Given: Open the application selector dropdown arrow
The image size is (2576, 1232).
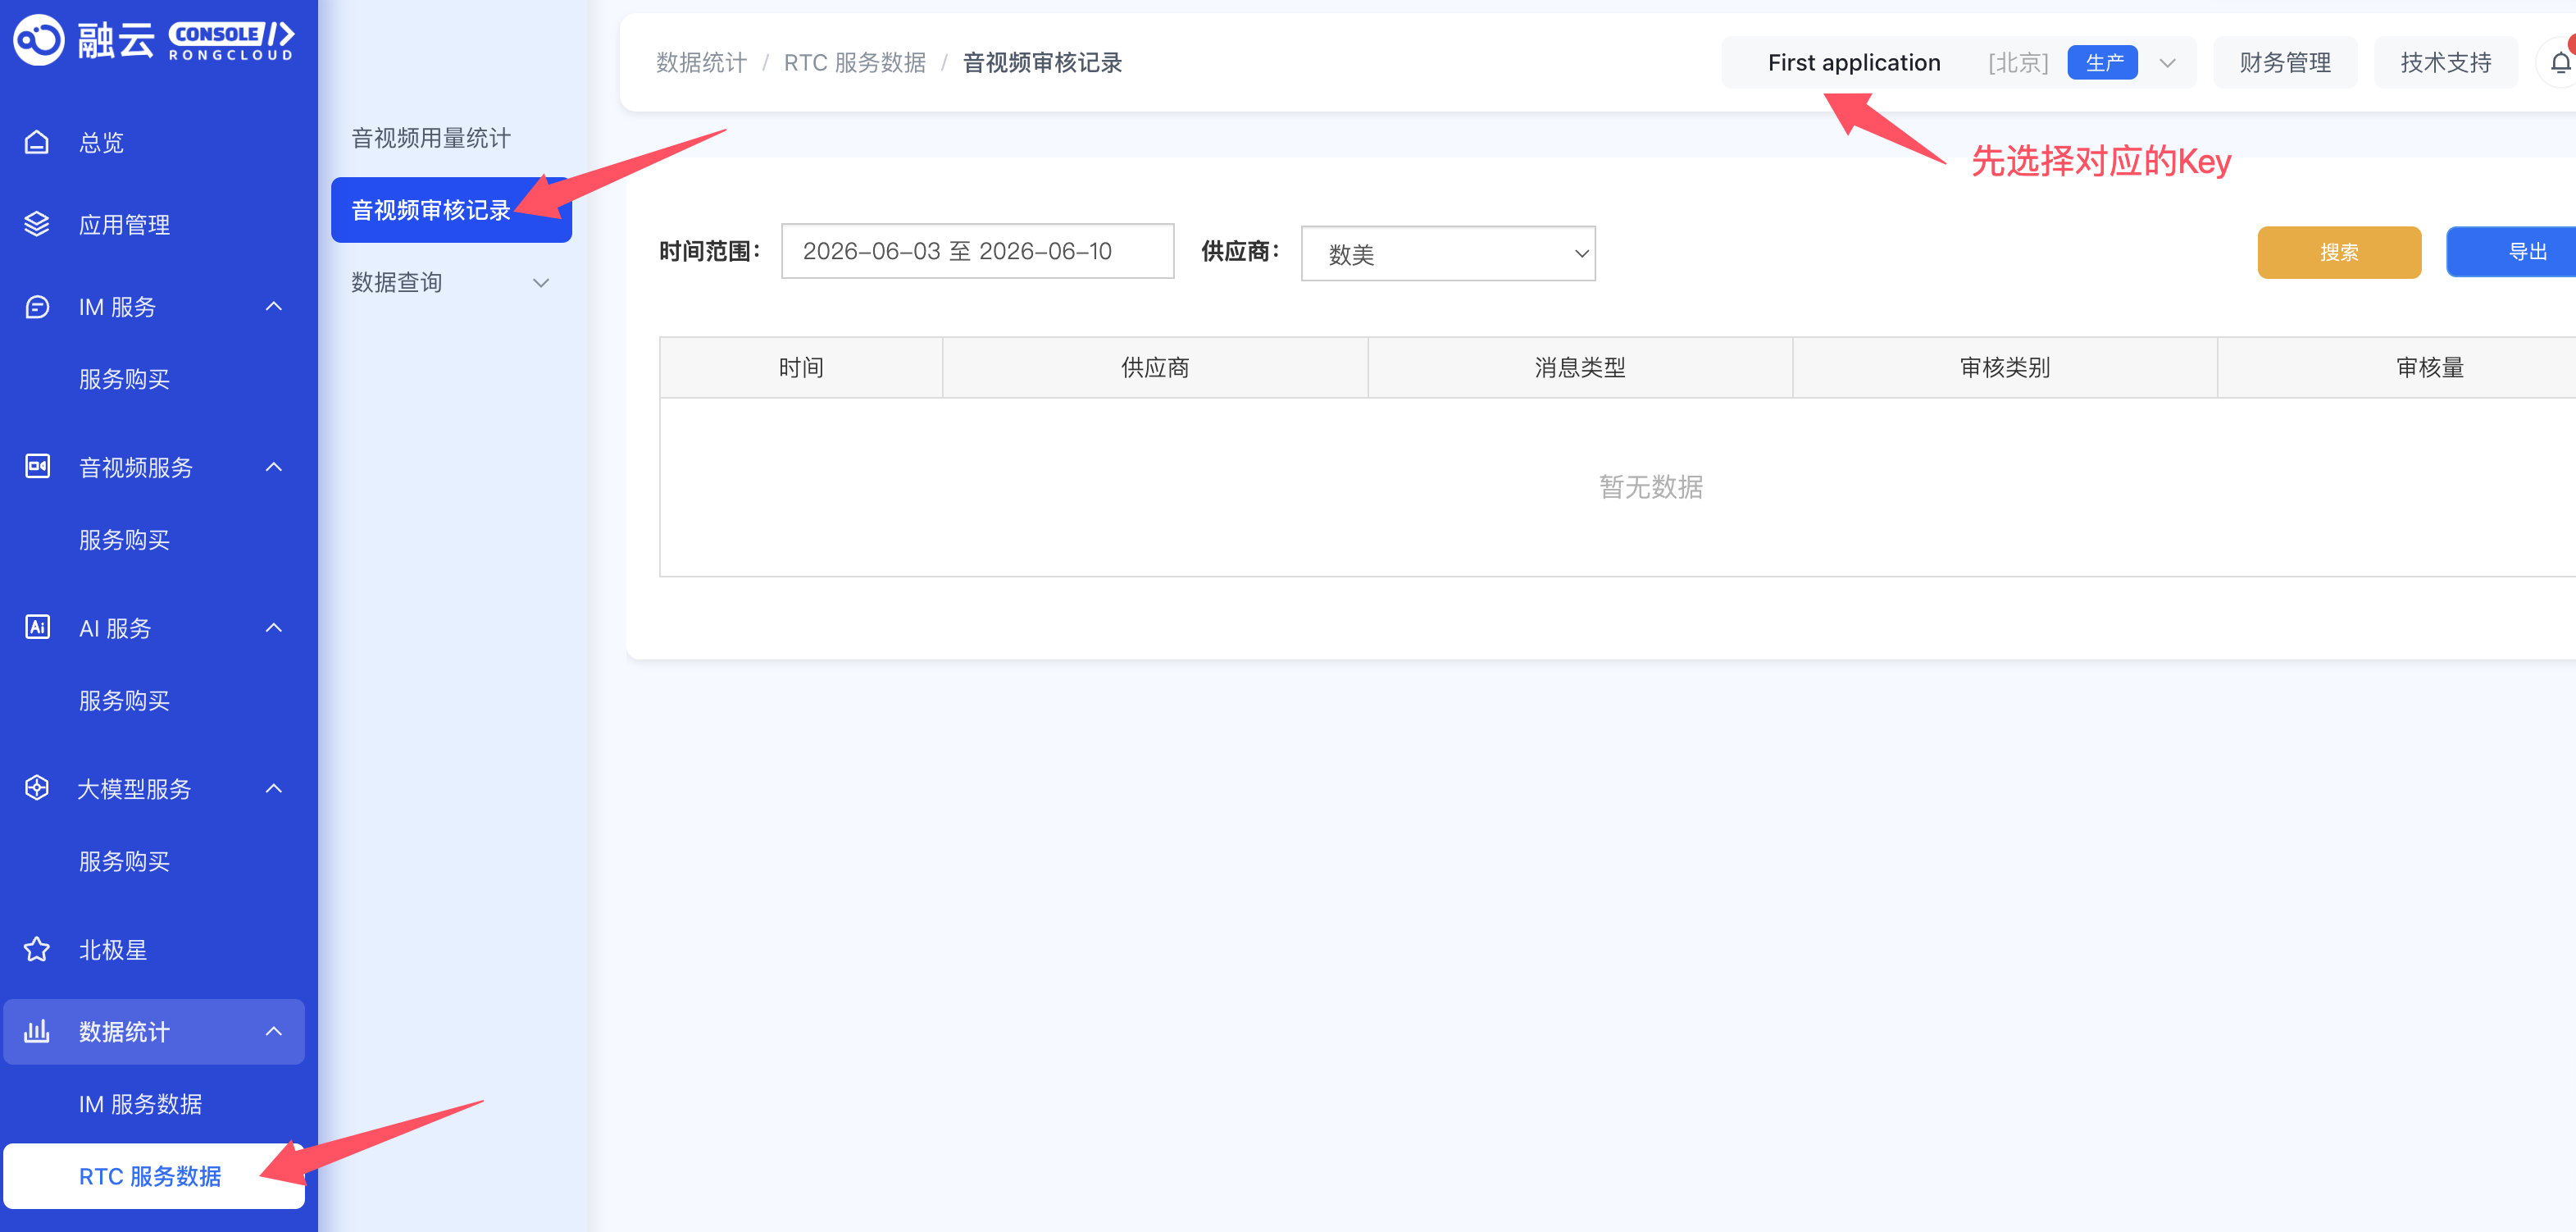Looking at the screenshot, I should pos(2168,63).
